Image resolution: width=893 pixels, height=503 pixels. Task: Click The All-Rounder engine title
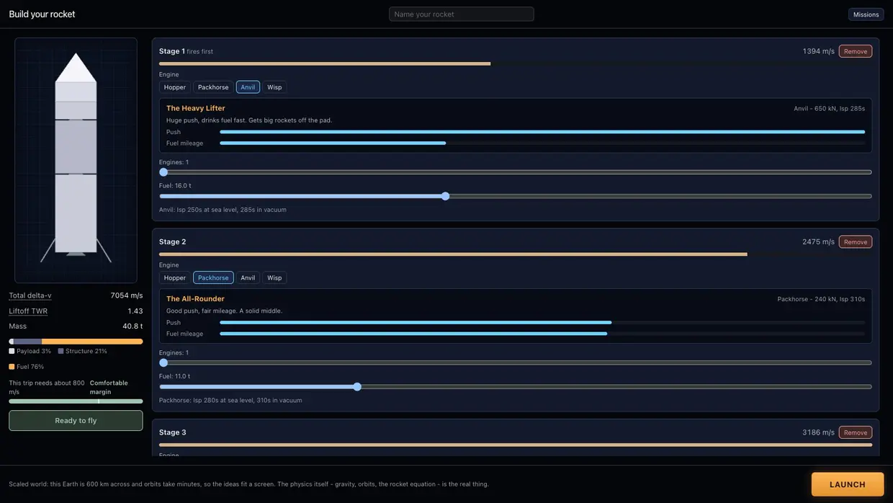[195, 298]
